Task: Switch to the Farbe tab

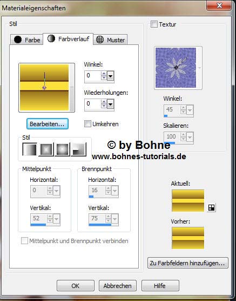Action: [26, 40]
